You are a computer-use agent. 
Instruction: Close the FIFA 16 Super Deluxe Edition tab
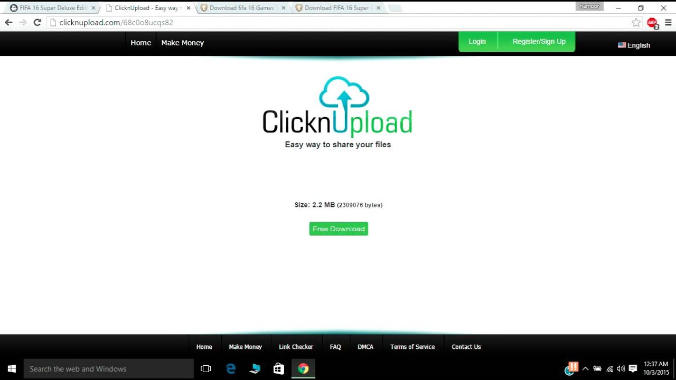pyautogui.click(x=93, y=8)
